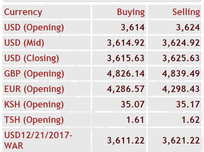
Task: Click KSH selling rate 35.17
Action: pos(188,104)
